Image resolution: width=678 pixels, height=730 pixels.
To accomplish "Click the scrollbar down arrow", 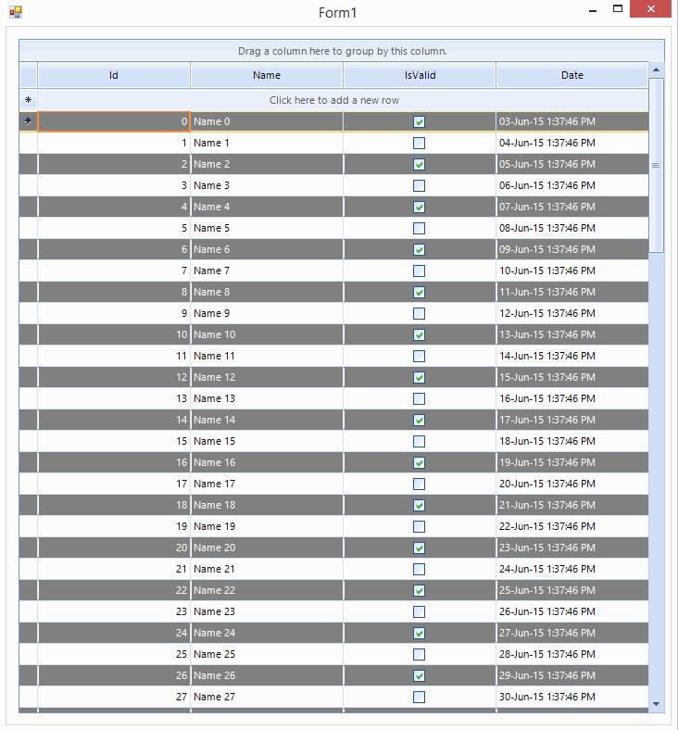I will tap(657, 704).
